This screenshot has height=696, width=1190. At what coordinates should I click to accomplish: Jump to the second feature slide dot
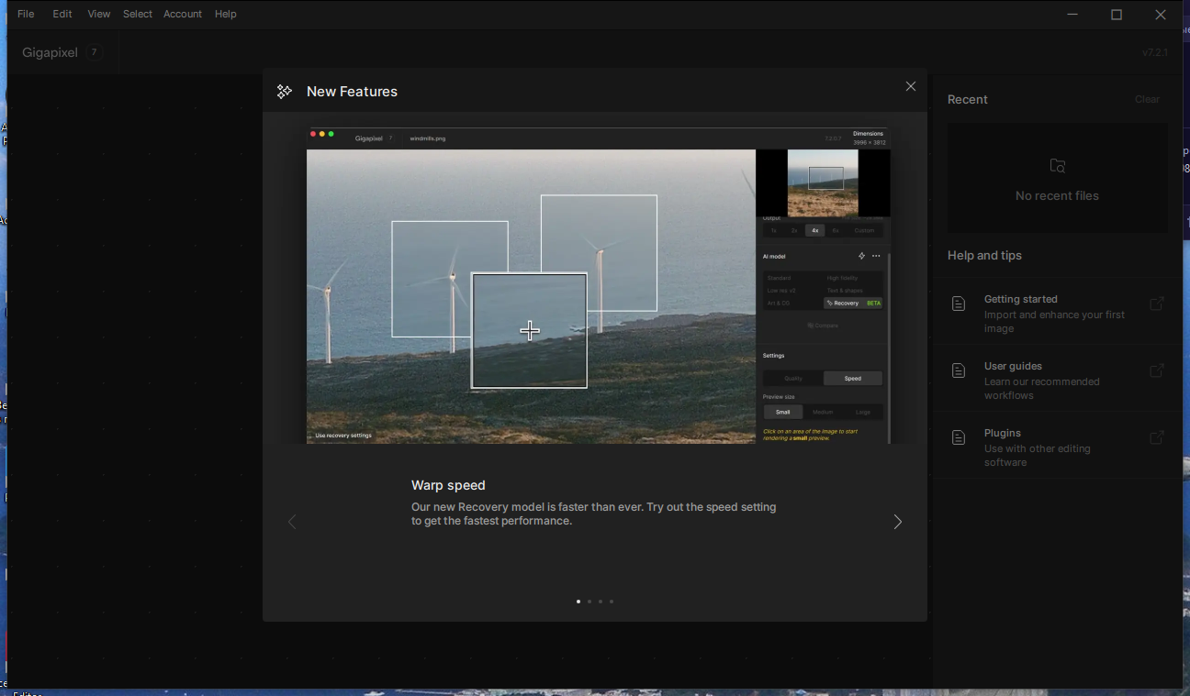(x=589, y=602)
